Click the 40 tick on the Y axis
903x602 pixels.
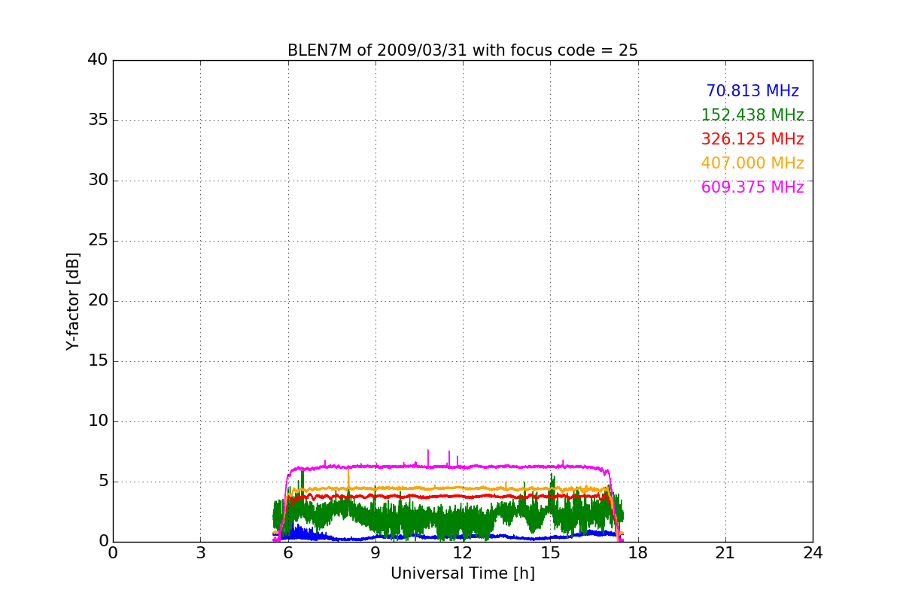tap(98, 60)
